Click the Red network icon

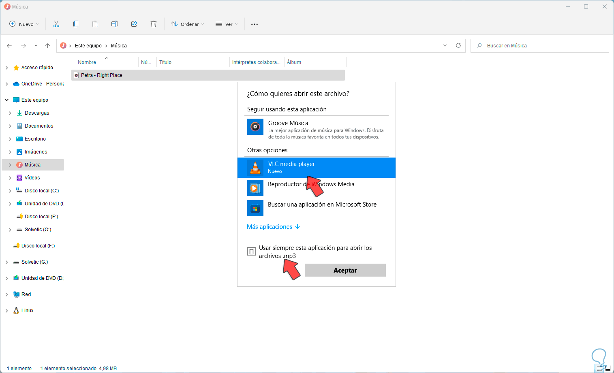click(x=16, y=294)
